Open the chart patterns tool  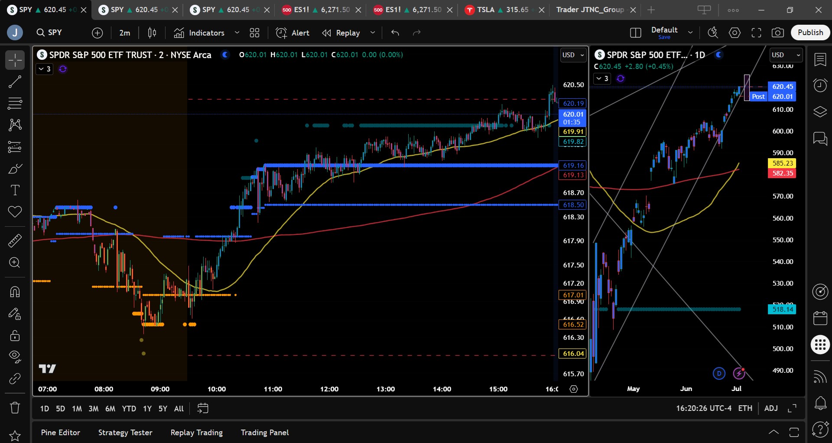click(15, 125)
